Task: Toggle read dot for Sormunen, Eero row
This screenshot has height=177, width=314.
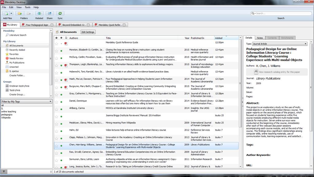Action: pos(61,160)
